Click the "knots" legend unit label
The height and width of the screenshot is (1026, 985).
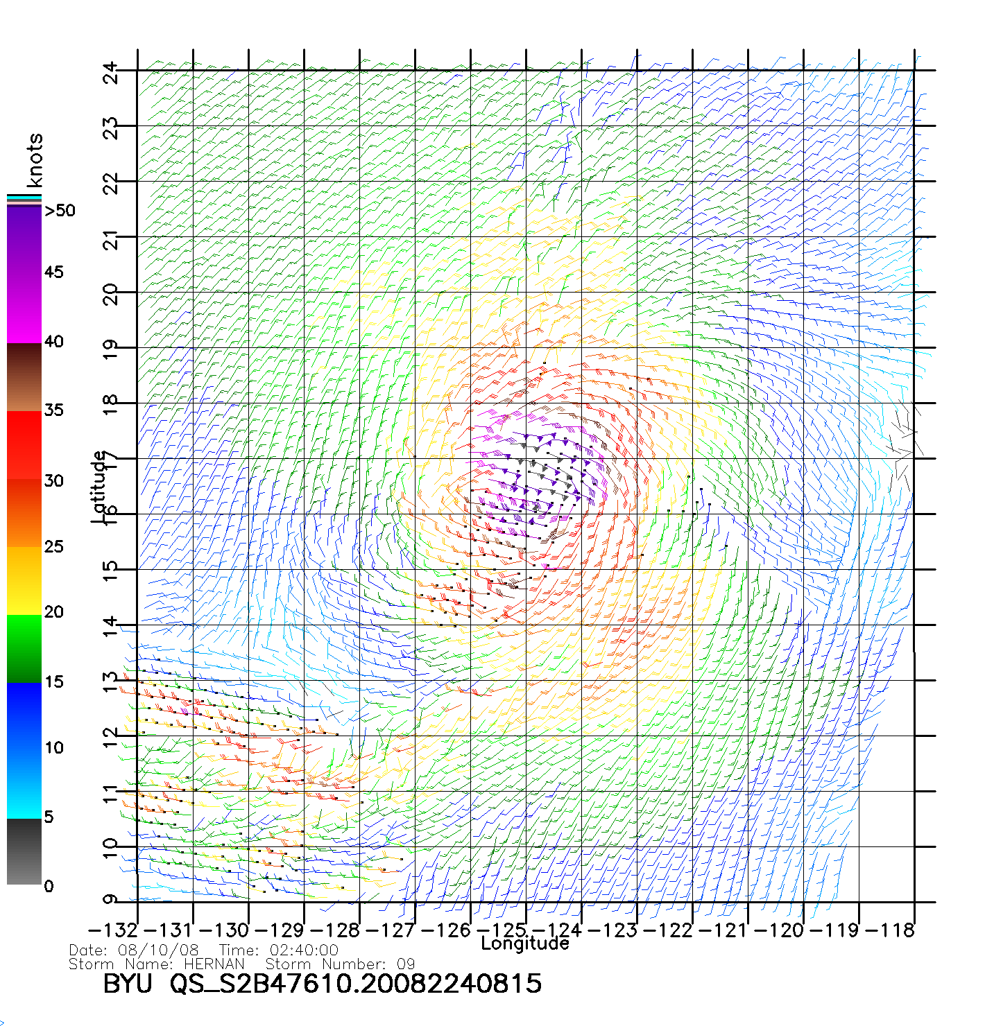pyautogui.click(x=35, y=160)
